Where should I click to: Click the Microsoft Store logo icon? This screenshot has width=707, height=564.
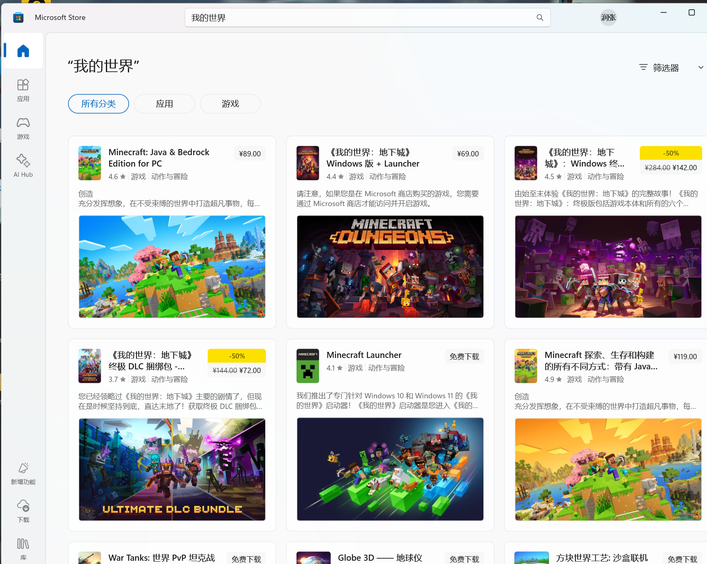18,18
